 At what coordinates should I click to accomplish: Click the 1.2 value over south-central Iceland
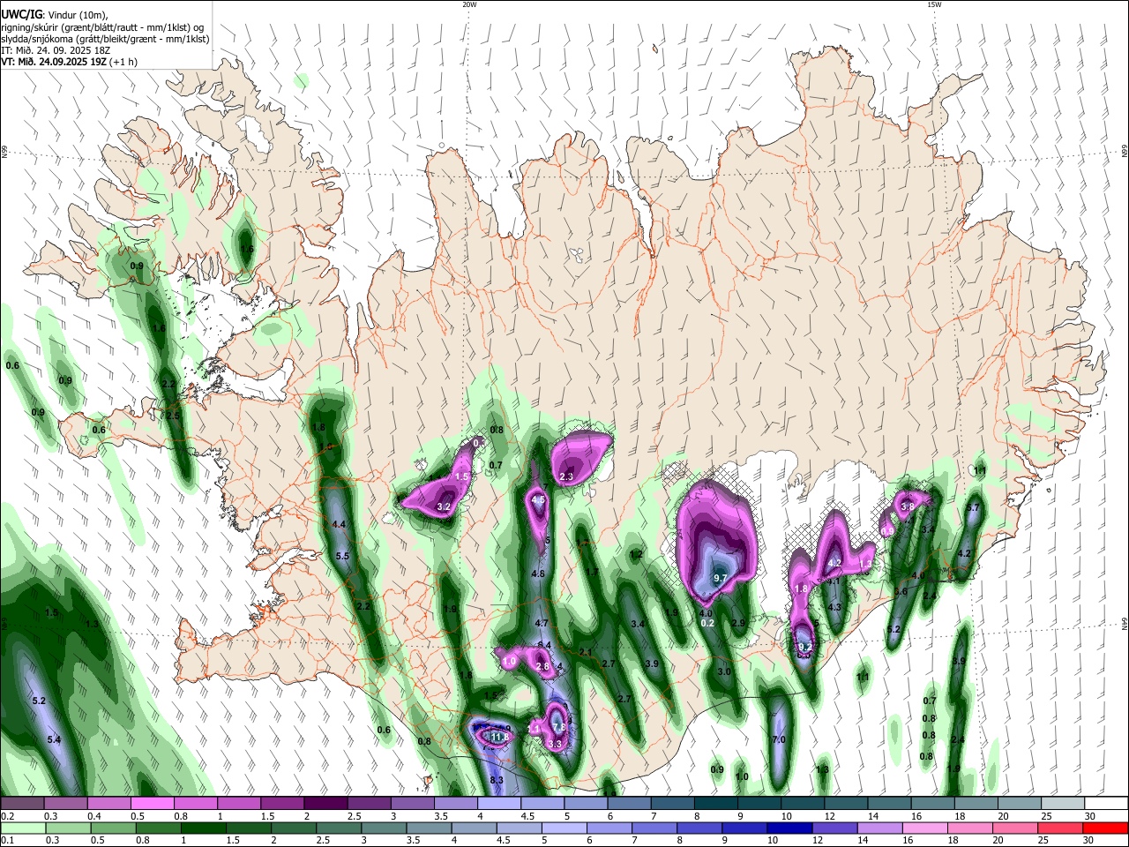coord(636,554)
